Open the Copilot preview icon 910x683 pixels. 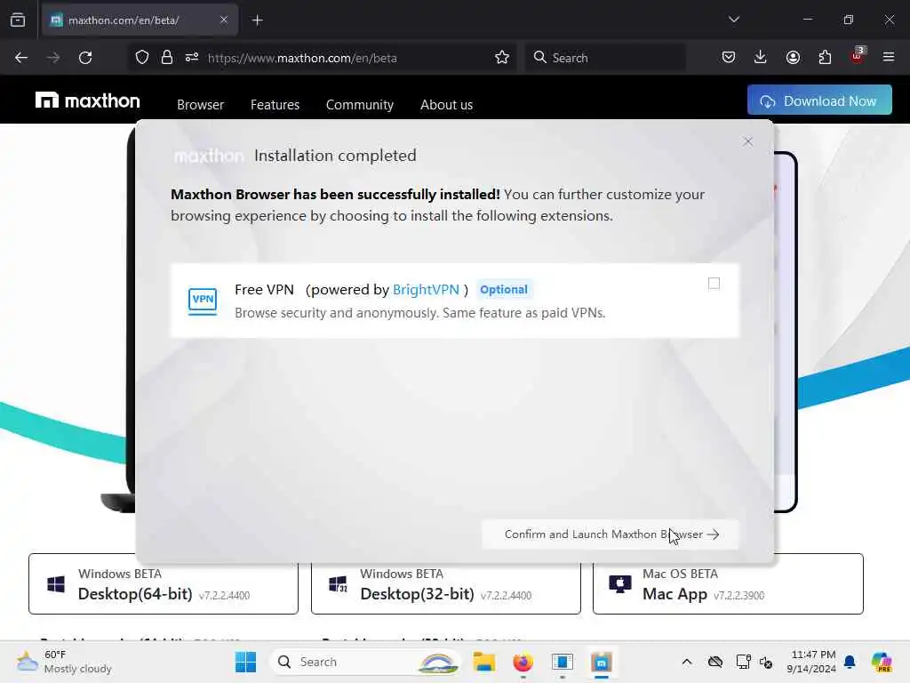click(x=882, y=662)
